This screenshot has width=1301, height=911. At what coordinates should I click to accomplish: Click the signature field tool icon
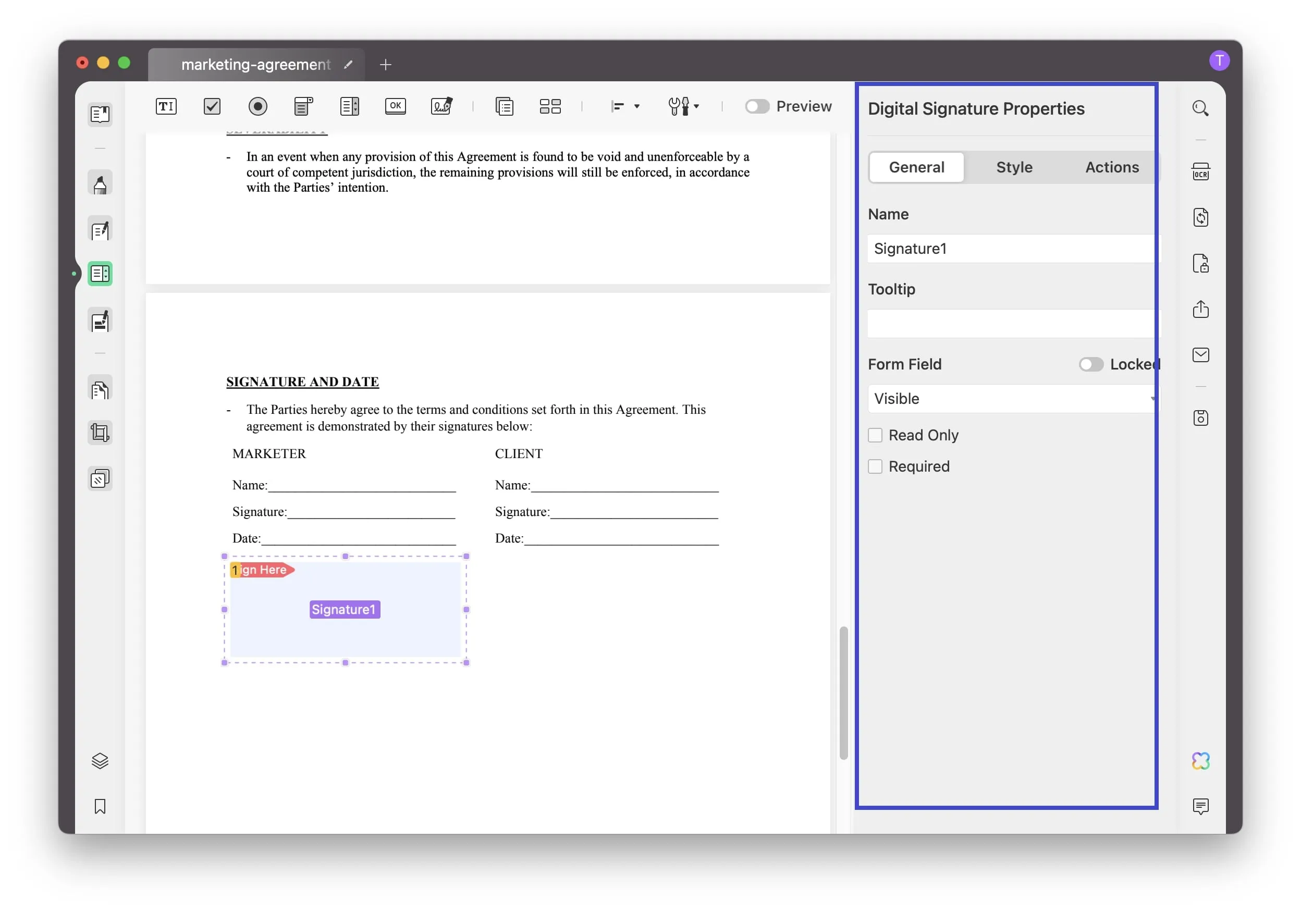(442, 106)
